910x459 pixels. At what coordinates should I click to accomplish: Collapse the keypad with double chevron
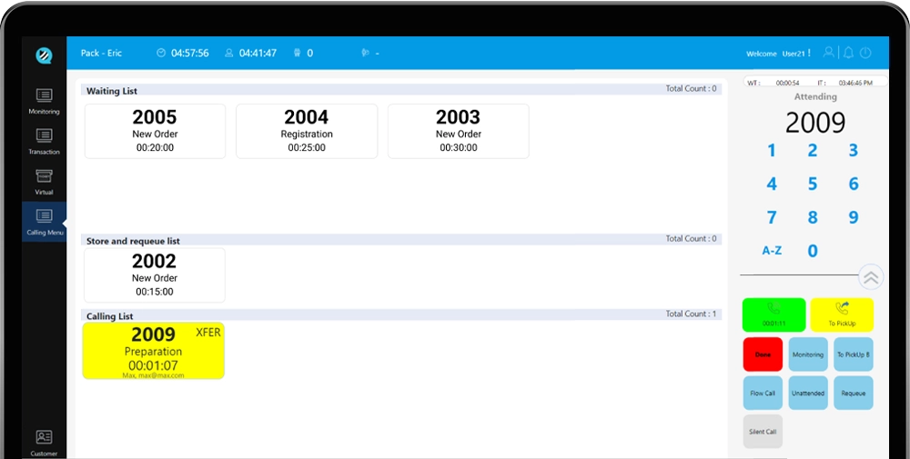click(x=871, y=277)
